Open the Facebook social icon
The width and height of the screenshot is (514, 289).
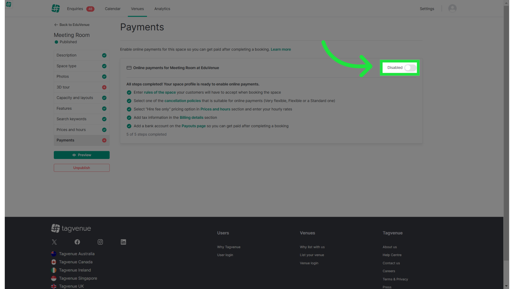pos(77,242)
